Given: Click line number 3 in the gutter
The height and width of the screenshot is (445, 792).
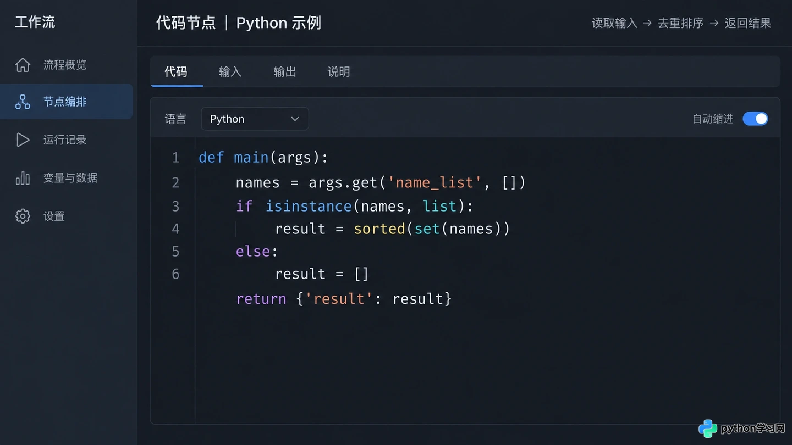Looking at the screenshot, I should pos(176,206).
